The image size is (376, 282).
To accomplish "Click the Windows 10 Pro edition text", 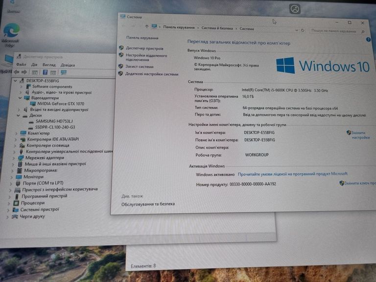I will coord(207,58).
